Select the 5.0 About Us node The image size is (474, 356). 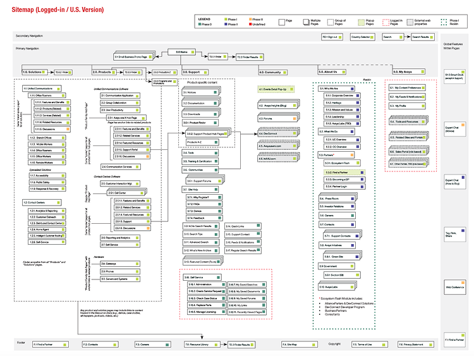click(x=332, y=72)
